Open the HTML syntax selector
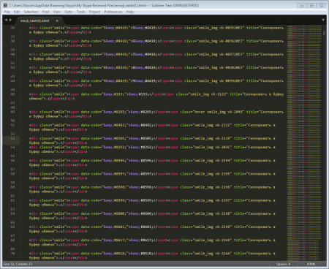This screenshot has width=329, height=269. click(311, 264)
